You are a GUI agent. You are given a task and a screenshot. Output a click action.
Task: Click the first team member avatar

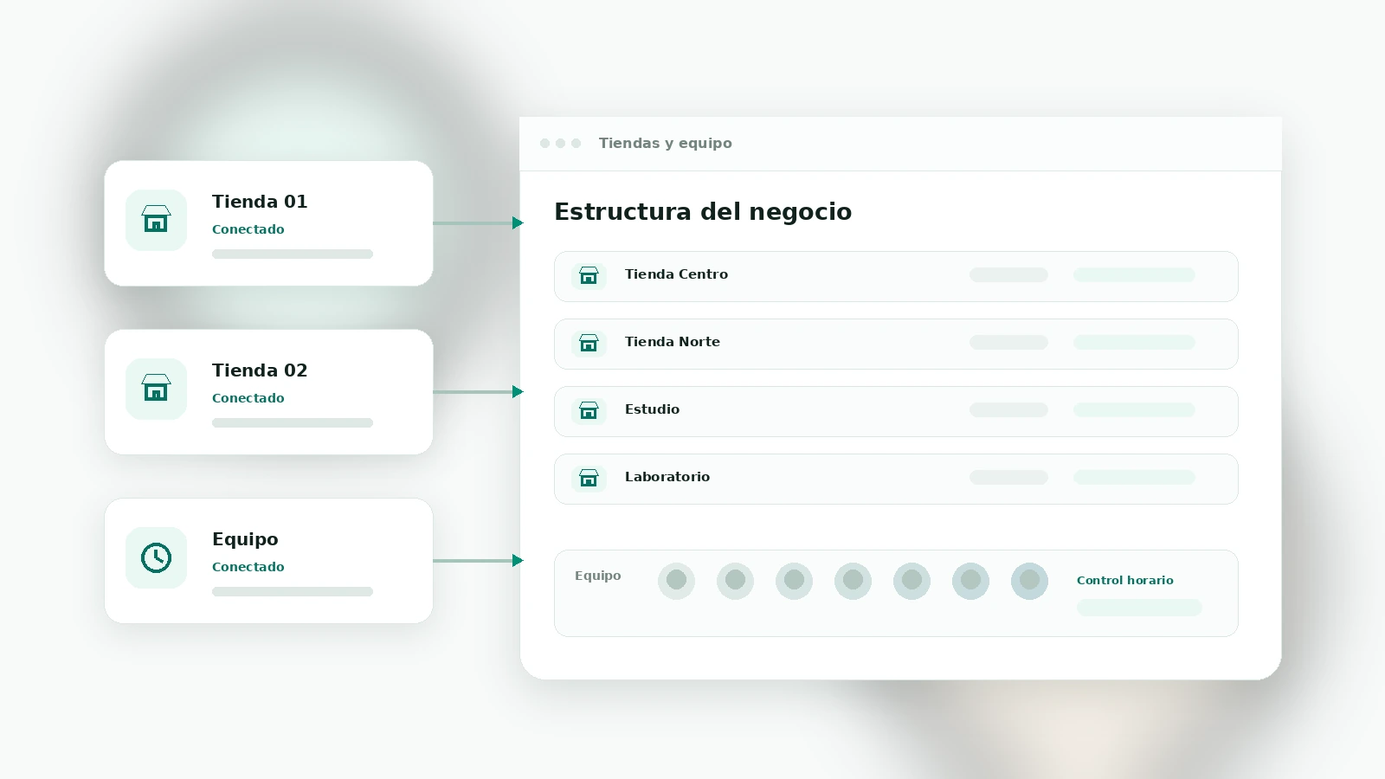(676, 581)
